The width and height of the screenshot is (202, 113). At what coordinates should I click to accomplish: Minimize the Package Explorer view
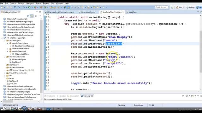point(37,12)
